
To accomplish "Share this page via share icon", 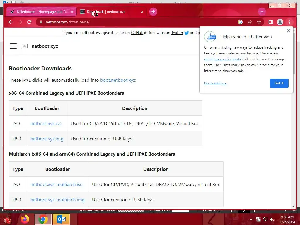I will [250, 22].
